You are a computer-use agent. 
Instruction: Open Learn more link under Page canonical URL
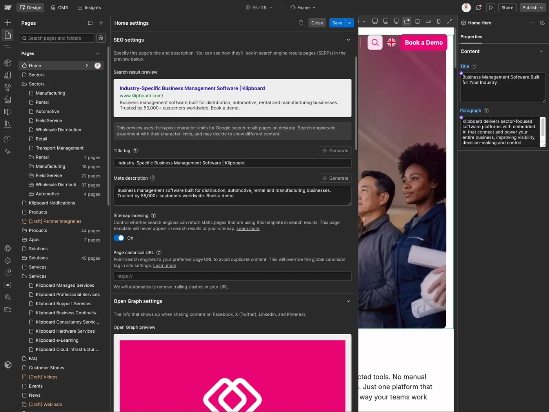click(165, 266)
